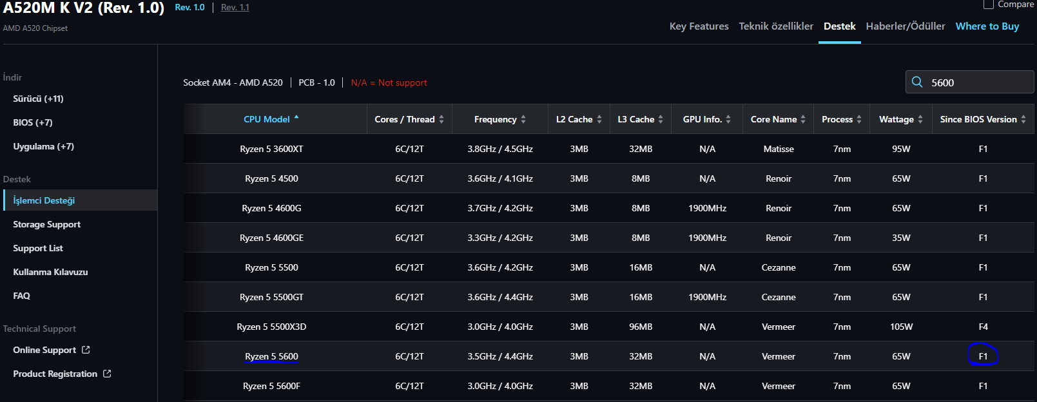The height and width of the screenshot is (402, 1037).
Task: Open Support List page
Action: tap(38, 248)
